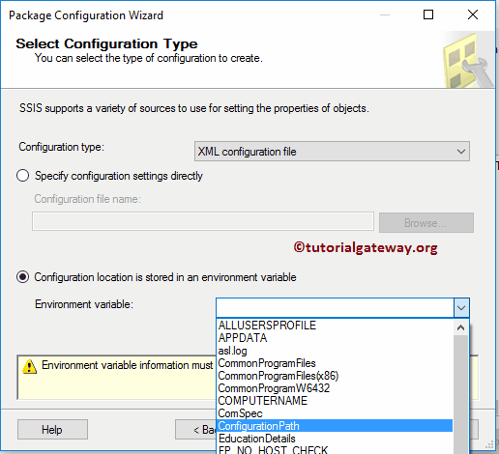
Task: Click the scroll-up arrow of the variable list
Action: [x=461, y=327]
